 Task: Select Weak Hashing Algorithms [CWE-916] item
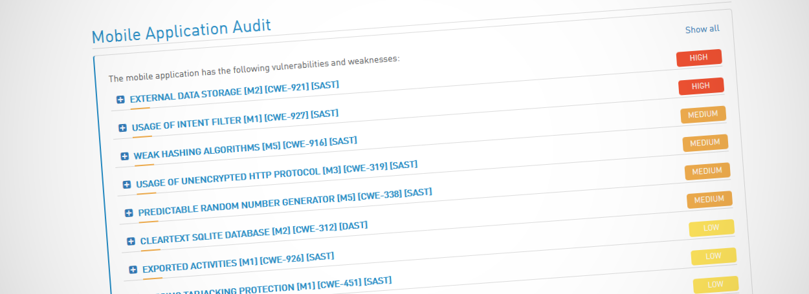(245, 149)
